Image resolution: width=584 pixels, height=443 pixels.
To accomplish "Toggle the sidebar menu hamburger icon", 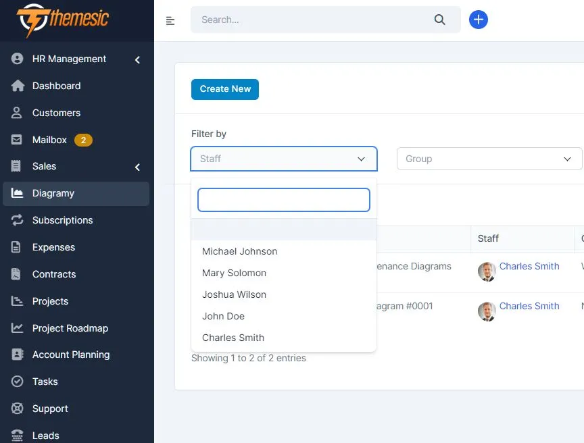I will click(170, 21).
